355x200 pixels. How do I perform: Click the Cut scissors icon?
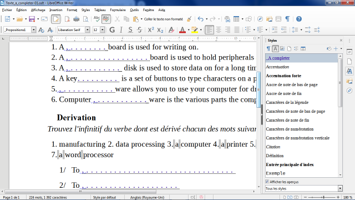tap(117, 19)
